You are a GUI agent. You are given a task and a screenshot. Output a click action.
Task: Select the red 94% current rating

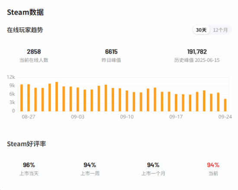[213, 165]
